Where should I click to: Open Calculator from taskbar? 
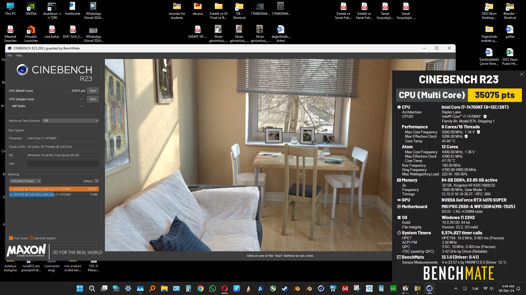(x=188, y=288)
